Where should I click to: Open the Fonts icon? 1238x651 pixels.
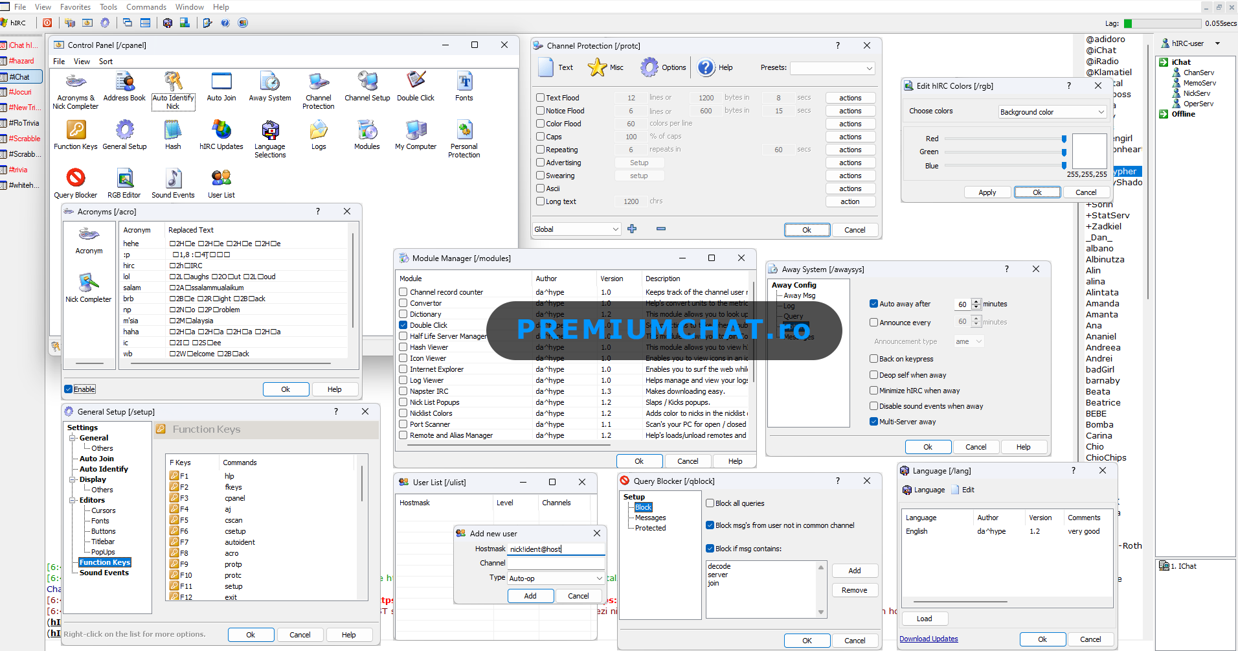pos(464,87)
